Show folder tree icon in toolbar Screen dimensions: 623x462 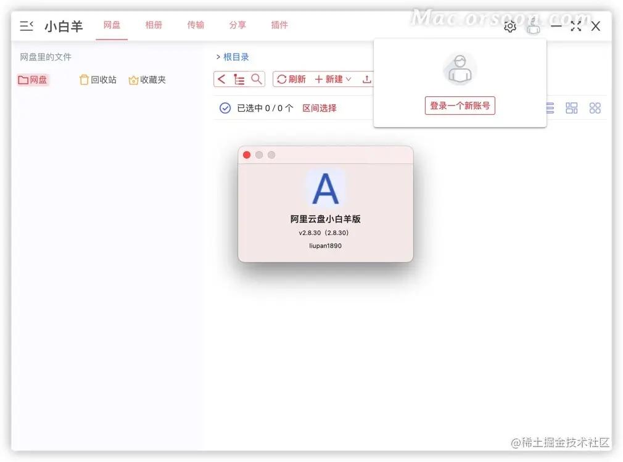click(239, 80)
